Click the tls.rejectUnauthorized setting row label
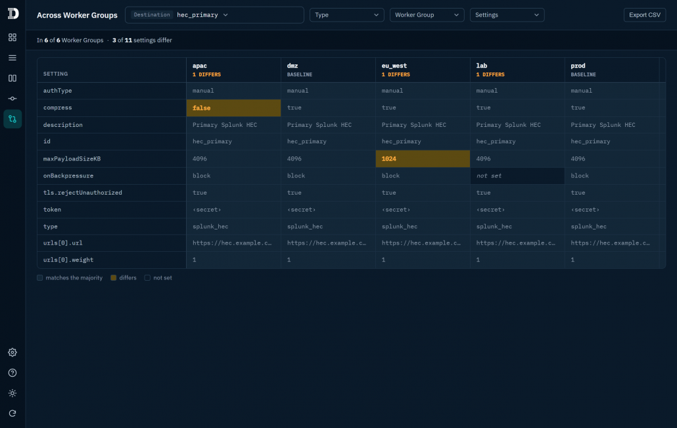This screenshot has height=428, width=677. [x=82, y=193]
